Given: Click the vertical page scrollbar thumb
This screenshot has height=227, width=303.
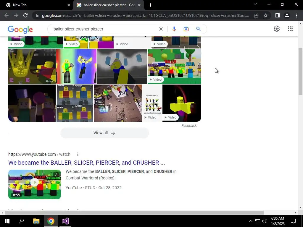Looking at the screenshot, I should [x=300, y=72].
